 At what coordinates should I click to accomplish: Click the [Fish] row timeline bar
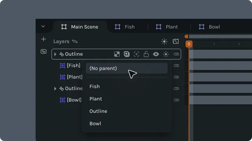tap(220, 65)
